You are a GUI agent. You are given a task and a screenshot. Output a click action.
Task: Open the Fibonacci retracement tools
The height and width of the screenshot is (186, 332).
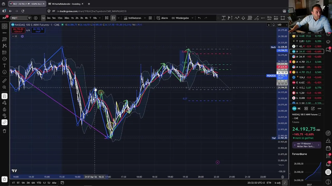point(4,39)
